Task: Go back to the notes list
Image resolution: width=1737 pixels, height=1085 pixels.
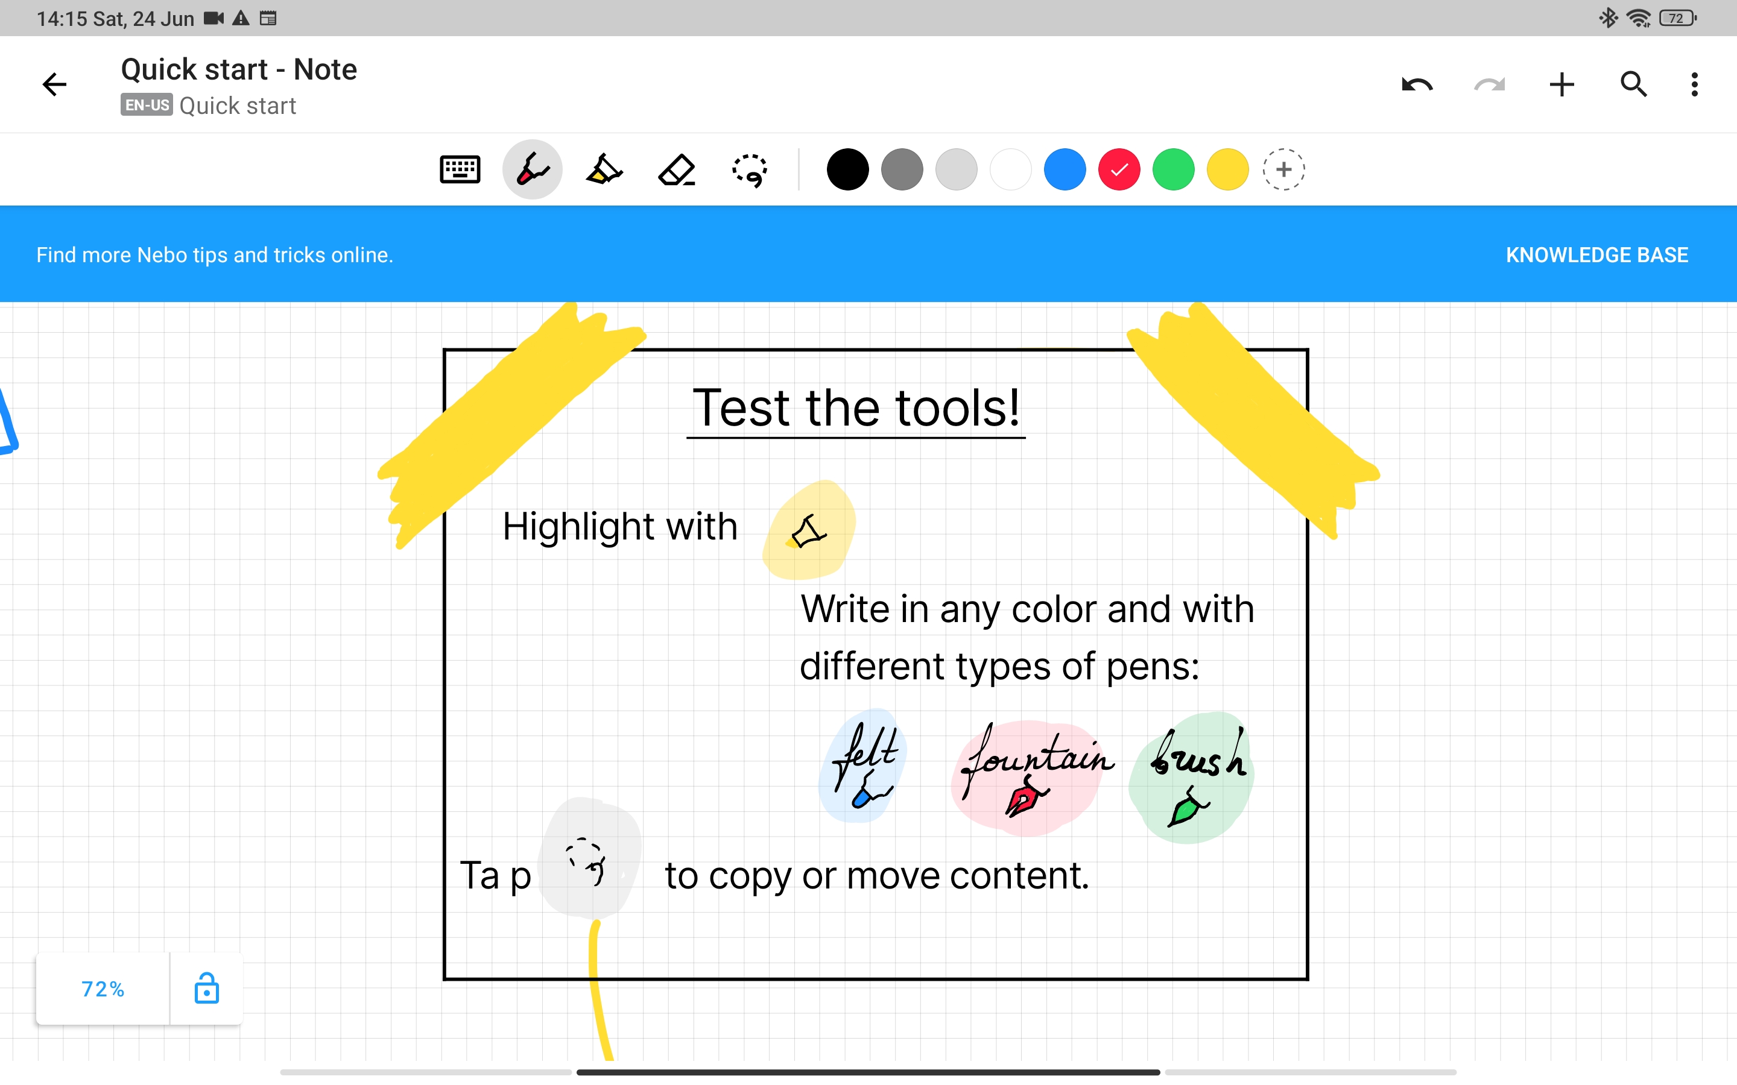Action: [x=54, y=84]
